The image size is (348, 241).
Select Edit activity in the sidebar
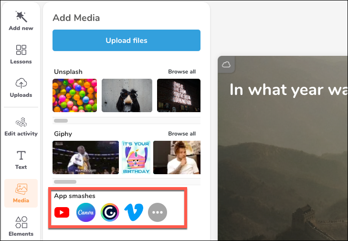pyautogui.click(x=21, y=127)
